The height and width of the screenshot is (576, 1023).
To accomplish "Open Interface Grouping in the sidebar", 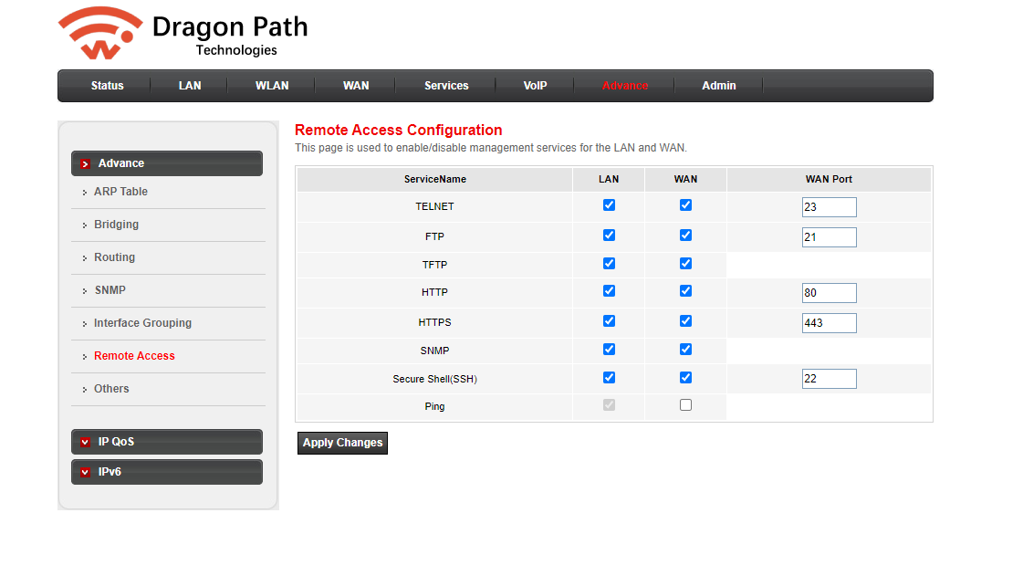I will coord(142,323).
